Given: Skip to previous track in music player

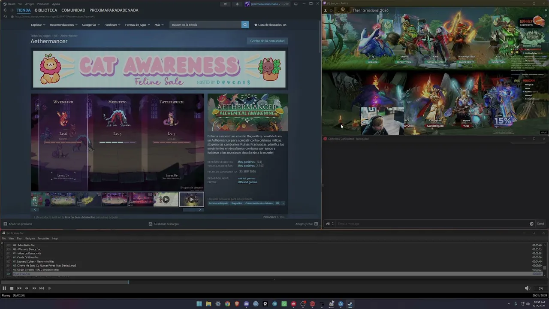Looking at the screenshot, I should [x=19, y=288].
